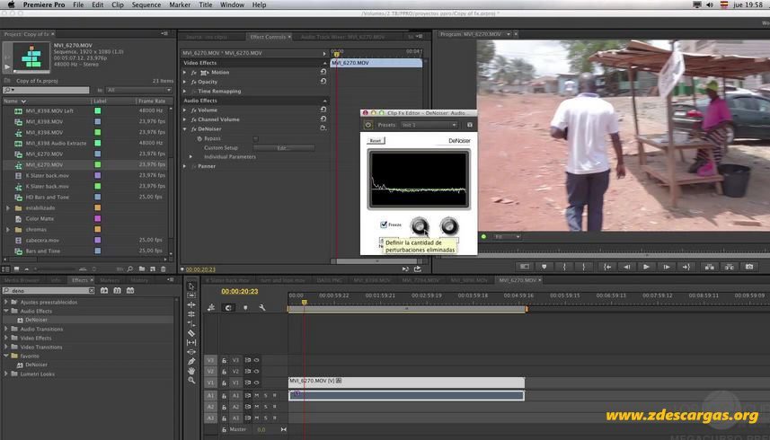Select the Slide tool
This screenshot has width=770, height=440.
coord(191,352)
